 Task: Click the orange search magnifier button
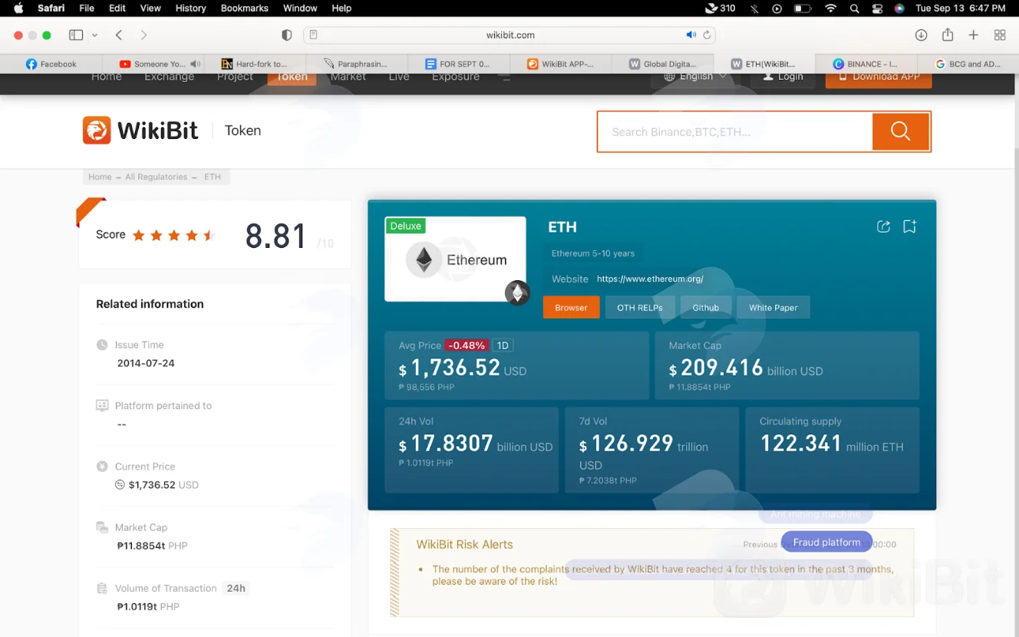tap(901, 131)
